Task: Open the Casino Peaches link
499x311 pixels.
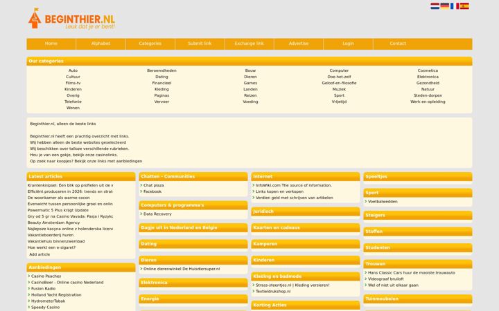Action: (46, 276)
